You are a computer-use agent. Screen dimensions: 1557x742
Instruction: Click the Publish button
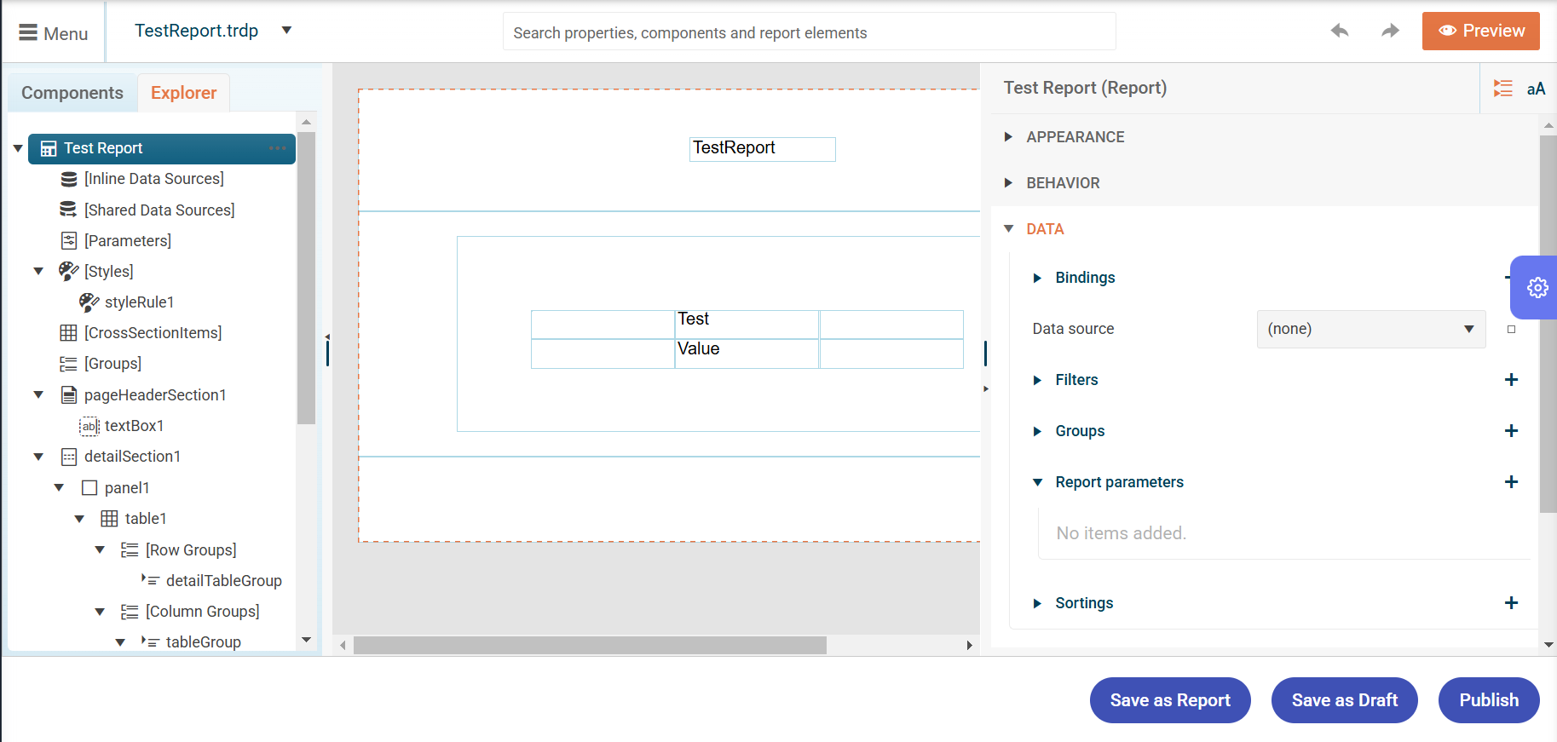point(1488,700)
